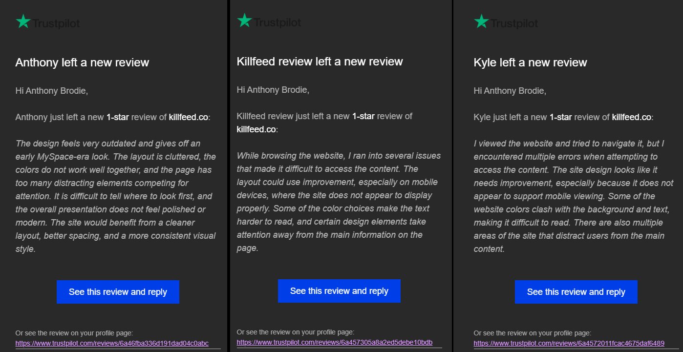This screenshot has width=683, height=352.
Task: Click Trustpilot logo in Anthony's review email
Action: 47,22
